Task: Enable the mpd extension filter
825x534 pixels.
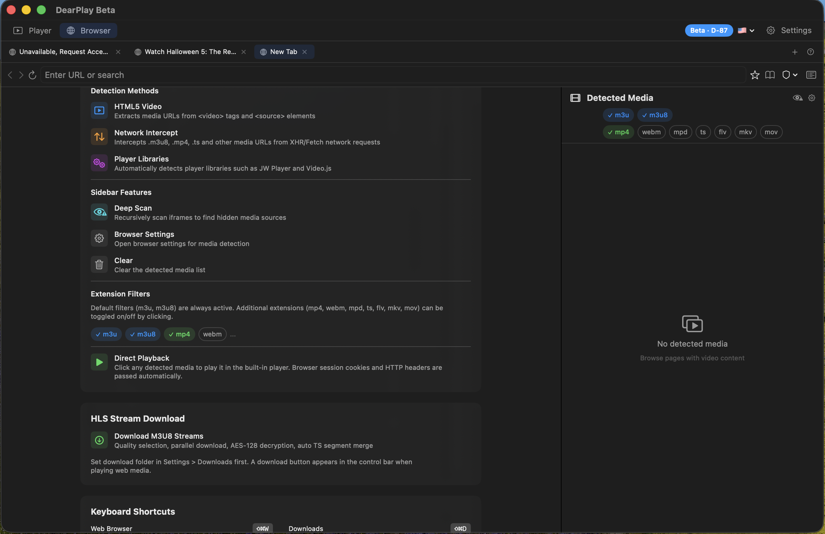Action: tap(680, 132)
